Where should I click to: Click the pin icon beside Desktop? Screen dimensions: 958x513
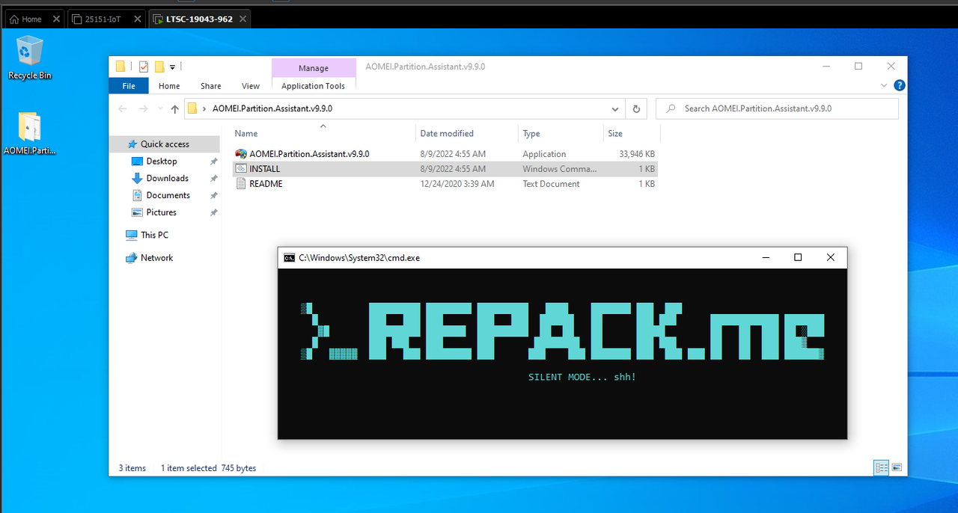coord(213,162)
